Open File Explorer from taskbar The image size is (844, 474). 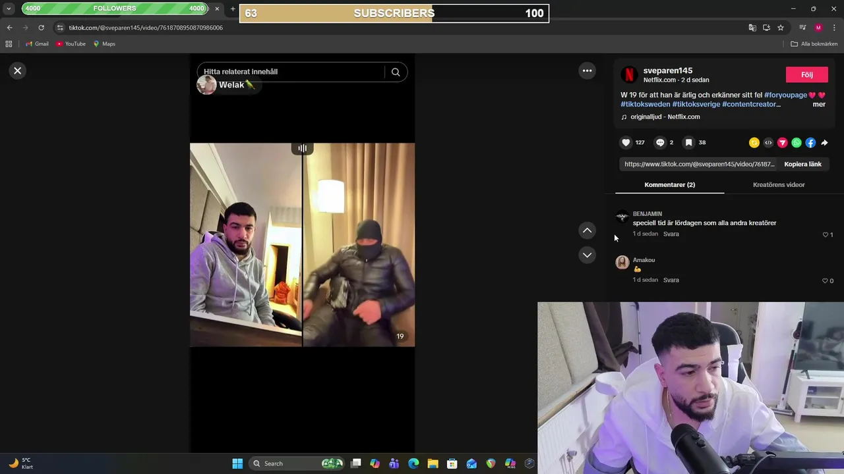click(433, 463)
